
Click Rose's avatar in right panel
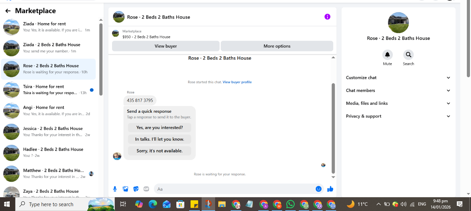pyautogui.click(x=398, y=23)
